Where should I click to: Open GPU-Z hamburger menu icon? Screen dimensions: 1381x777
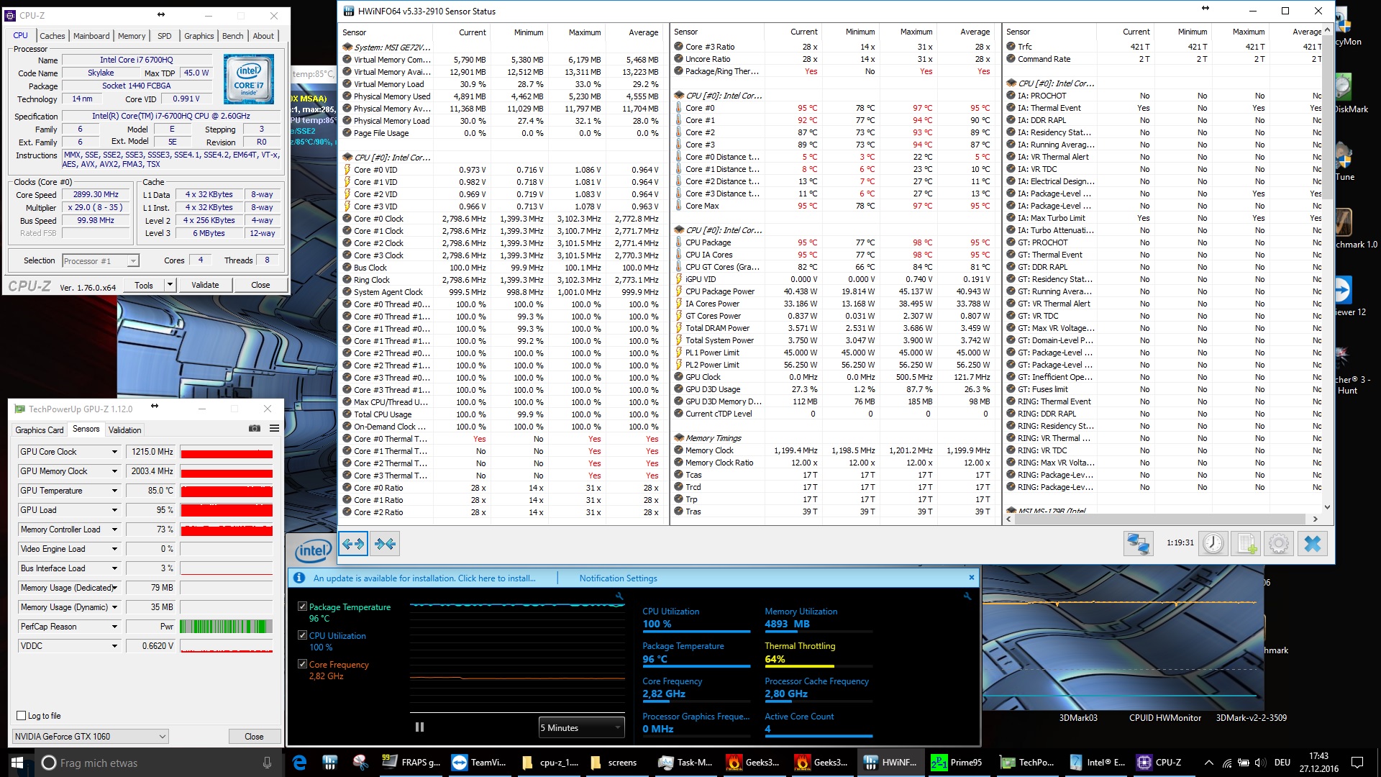[x=274, y=428]
